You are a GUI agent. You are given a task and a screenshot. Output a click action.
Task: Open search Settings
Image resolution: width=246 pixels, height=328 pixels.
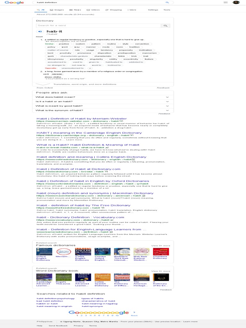tap(153, 10)
